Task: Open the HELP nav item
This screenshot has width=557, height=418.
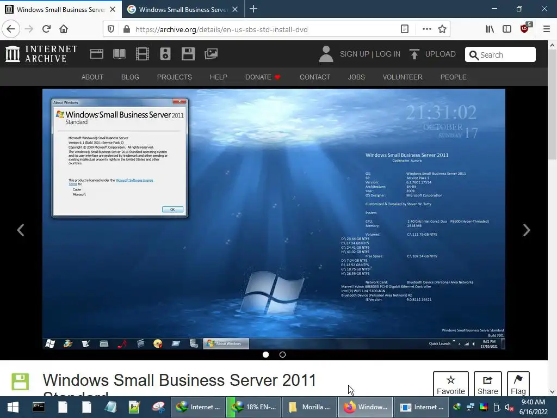Action: point(219,77)
